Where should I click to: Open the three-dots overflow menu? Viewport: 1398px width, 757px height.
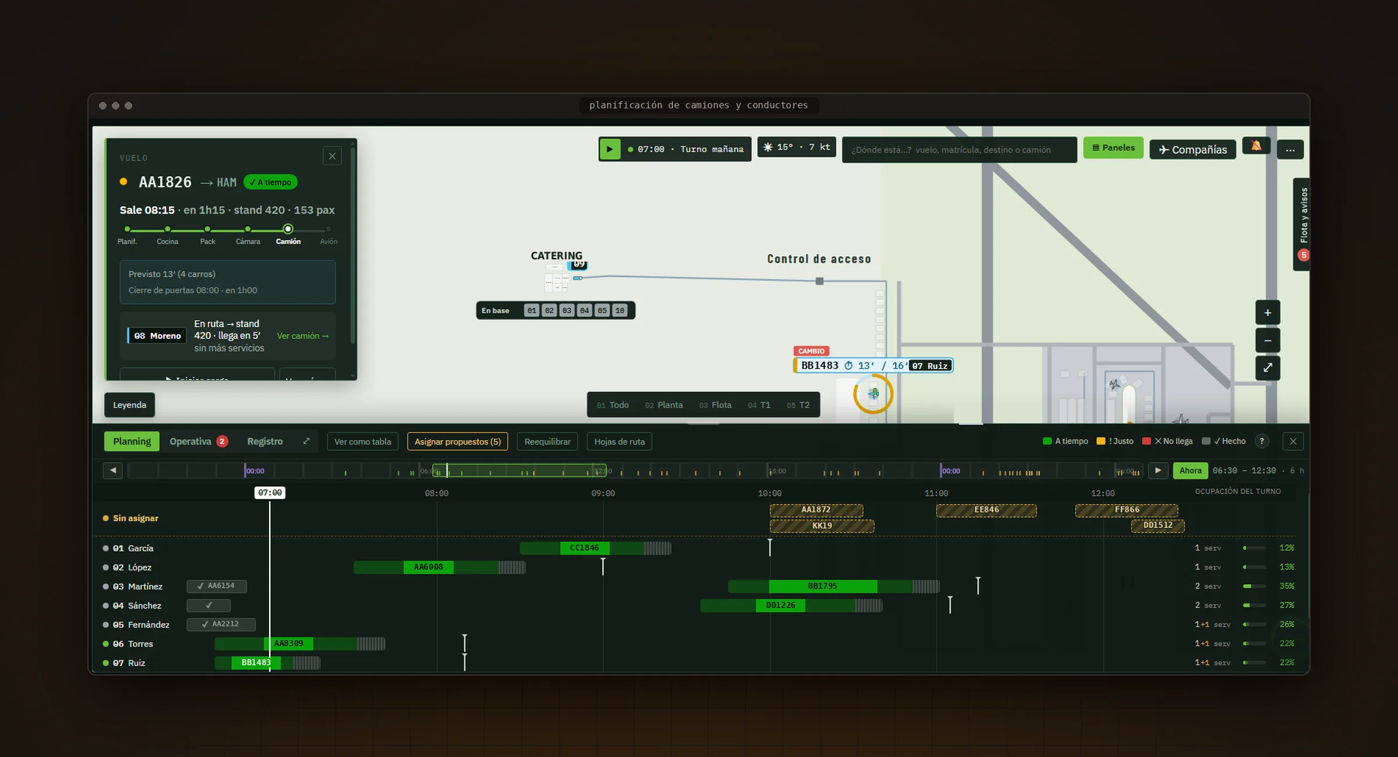1290,150
